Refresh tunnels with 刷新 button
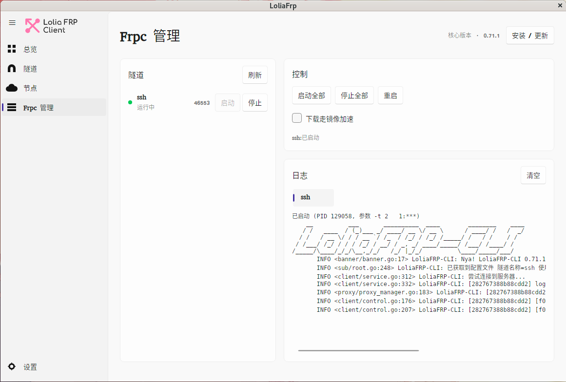The height and width of the screenshot is (382, 566). 255,75
